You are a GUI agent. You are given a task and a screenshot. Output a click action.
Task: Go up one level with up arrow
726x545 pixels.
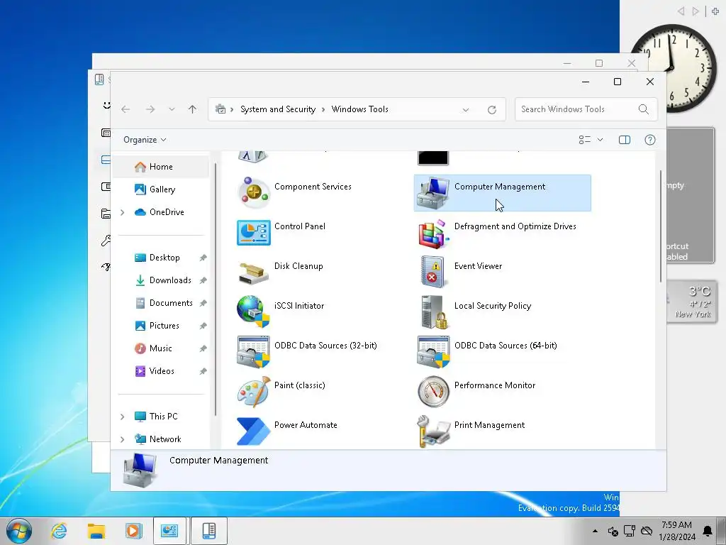[193, 109]
